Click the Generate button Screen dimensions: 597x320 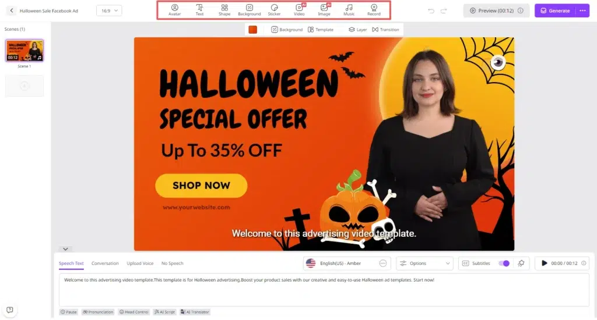pos(556,10)
